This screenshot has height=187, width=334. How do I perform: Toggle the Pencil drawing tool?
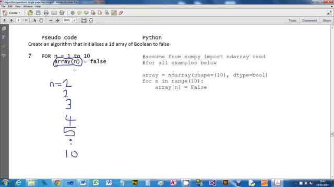click(x=114, y=13)
